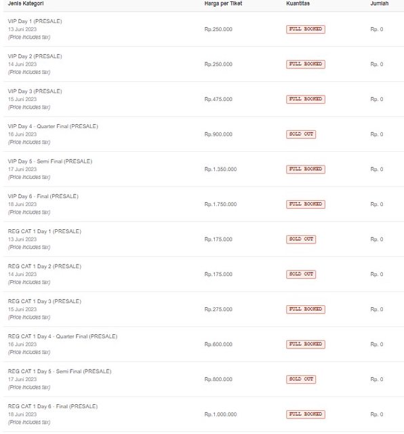Click FULL BOOKED badge for REG CAT 1 Day 4
Viewport: 404px width, 434px height.
coord(306,344)
